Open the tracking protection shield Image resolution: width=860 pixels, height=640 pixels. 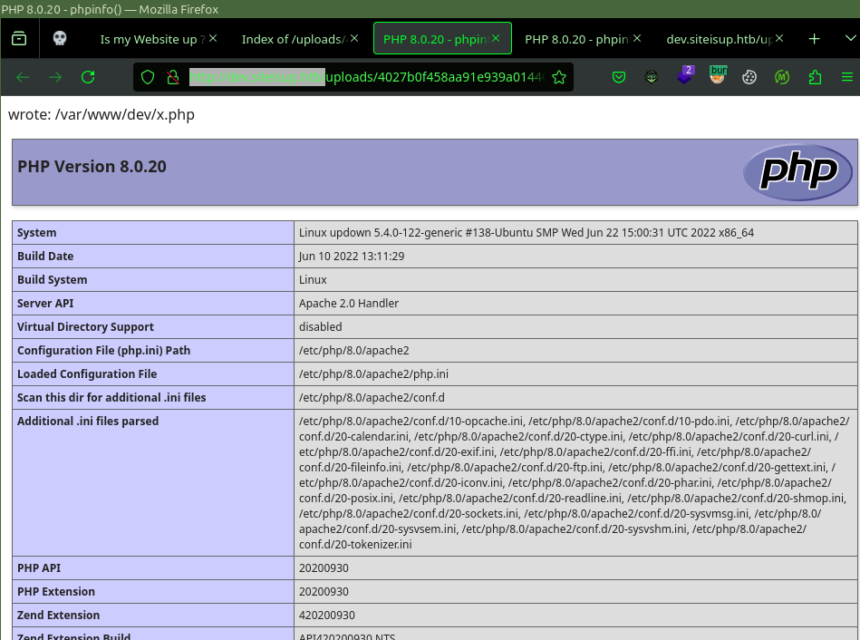[148, 77]
